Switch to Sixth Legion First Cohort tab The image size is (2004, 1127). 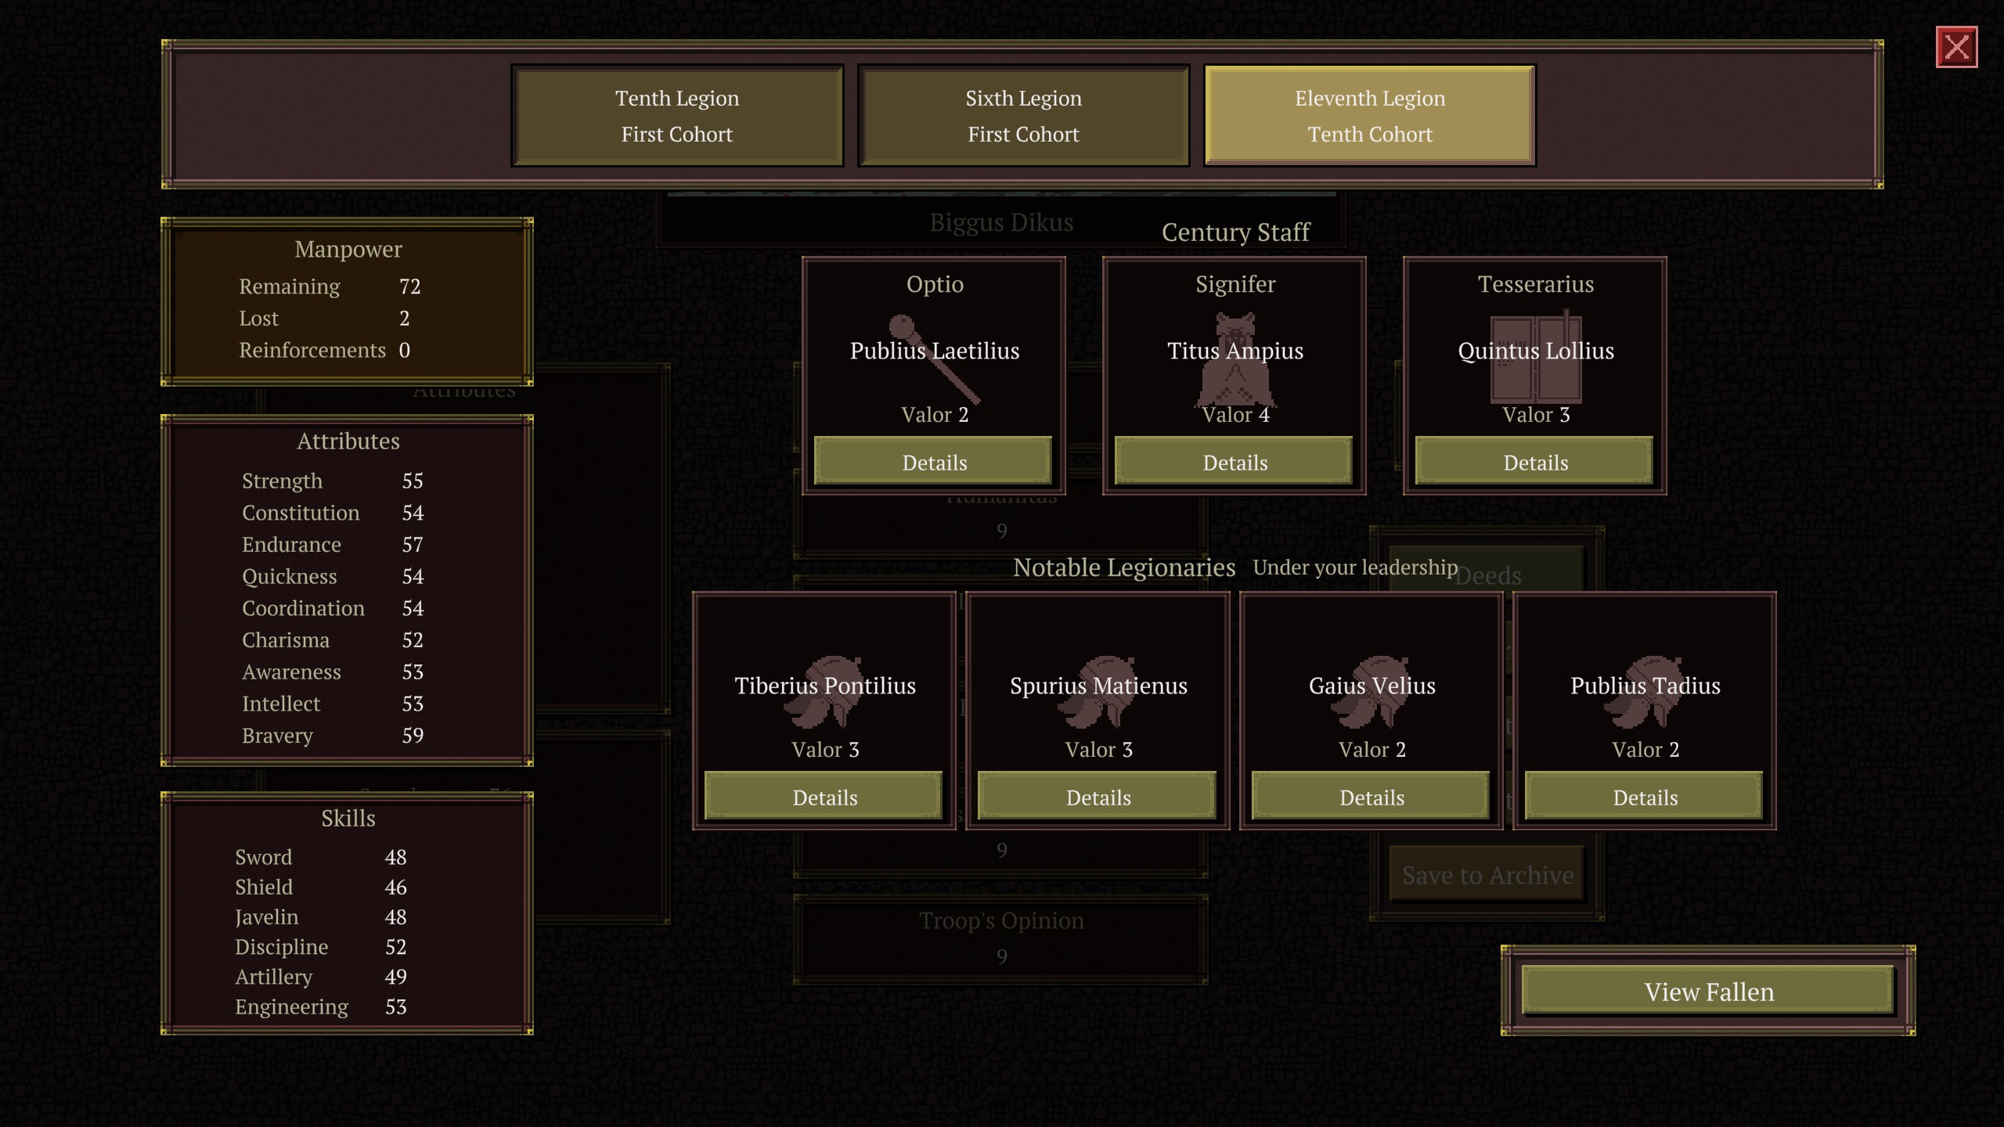click(x=1023, y=116)
